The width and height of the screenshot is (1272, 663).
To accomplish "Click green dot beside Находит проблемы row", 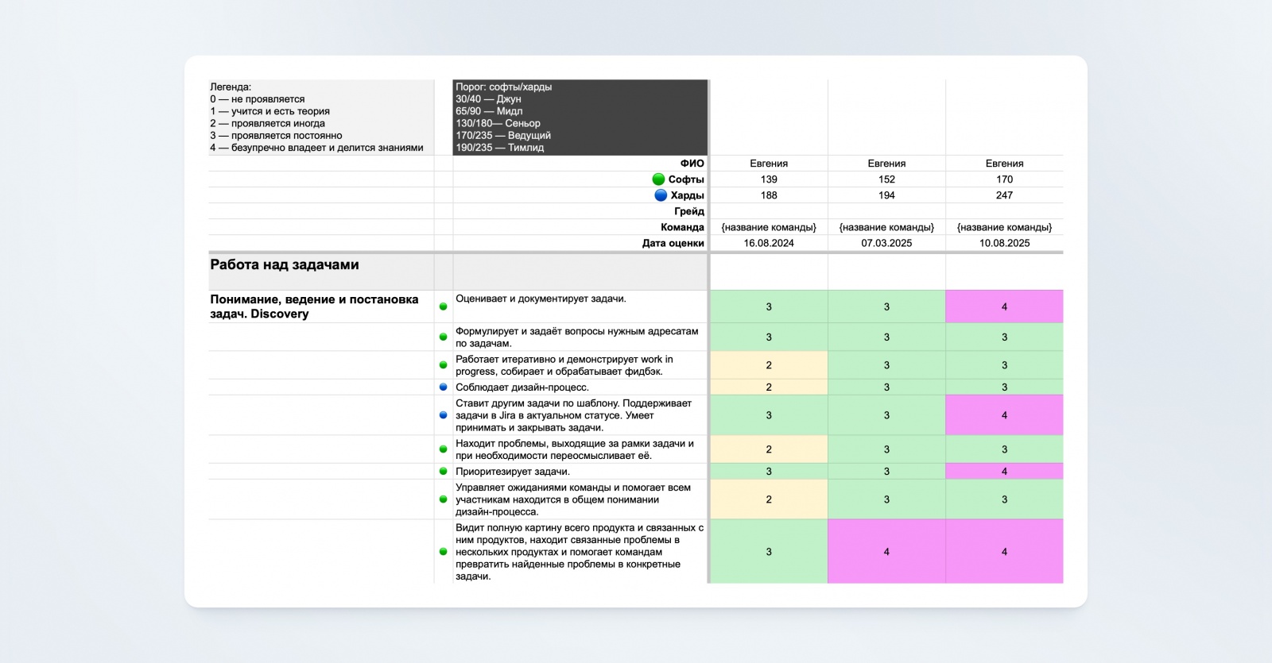I will point(444,449).
